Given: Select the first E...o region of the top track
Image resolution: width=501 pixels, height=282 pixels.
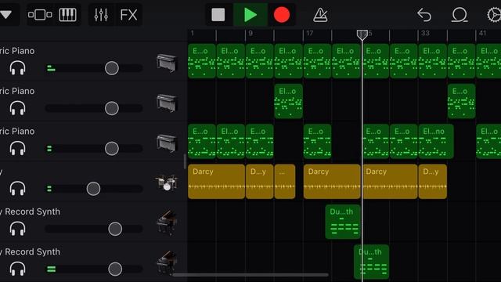Looking at the screenshot, I should coord(202,61).
